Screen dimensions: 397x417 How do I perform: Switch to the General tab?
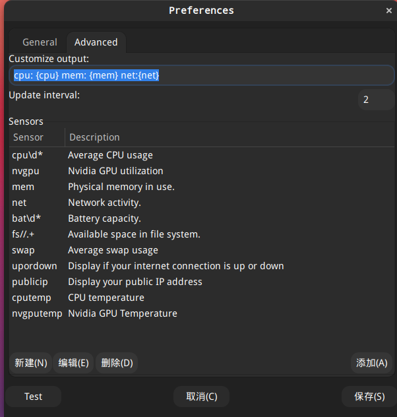pyautogui.click(x=40, y=42)
